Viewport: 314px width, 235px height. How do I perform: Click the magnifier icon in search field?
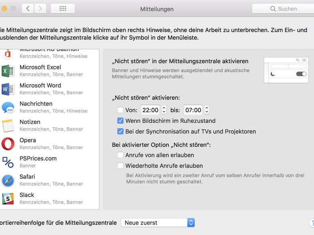tap(273, 9)
